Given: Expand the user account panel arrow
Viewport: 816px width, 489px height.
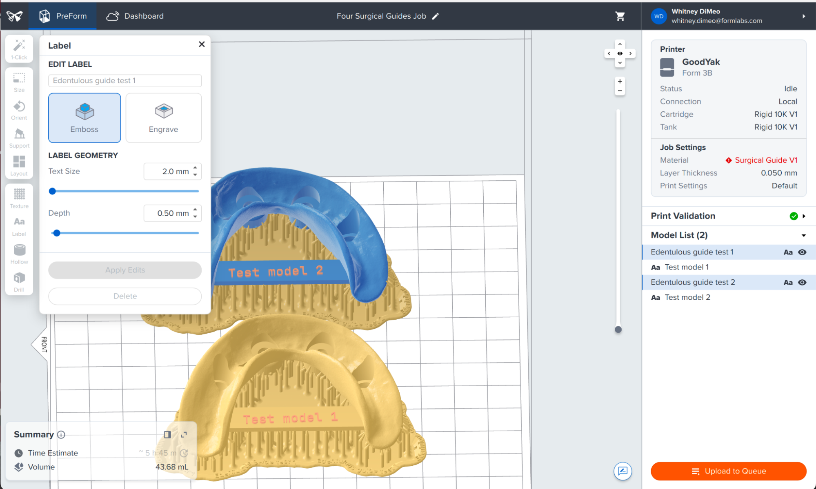Looking at the screenshot, I should click(x=804, y=16).
